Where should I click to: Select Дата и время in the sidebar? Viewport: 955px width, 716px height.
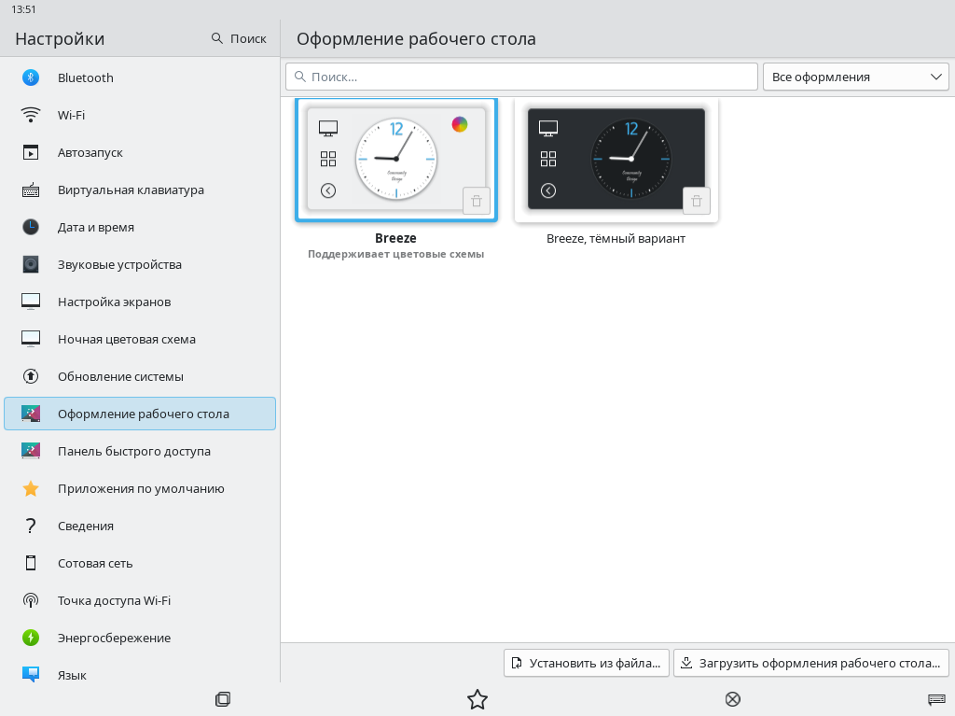(140, 227)
